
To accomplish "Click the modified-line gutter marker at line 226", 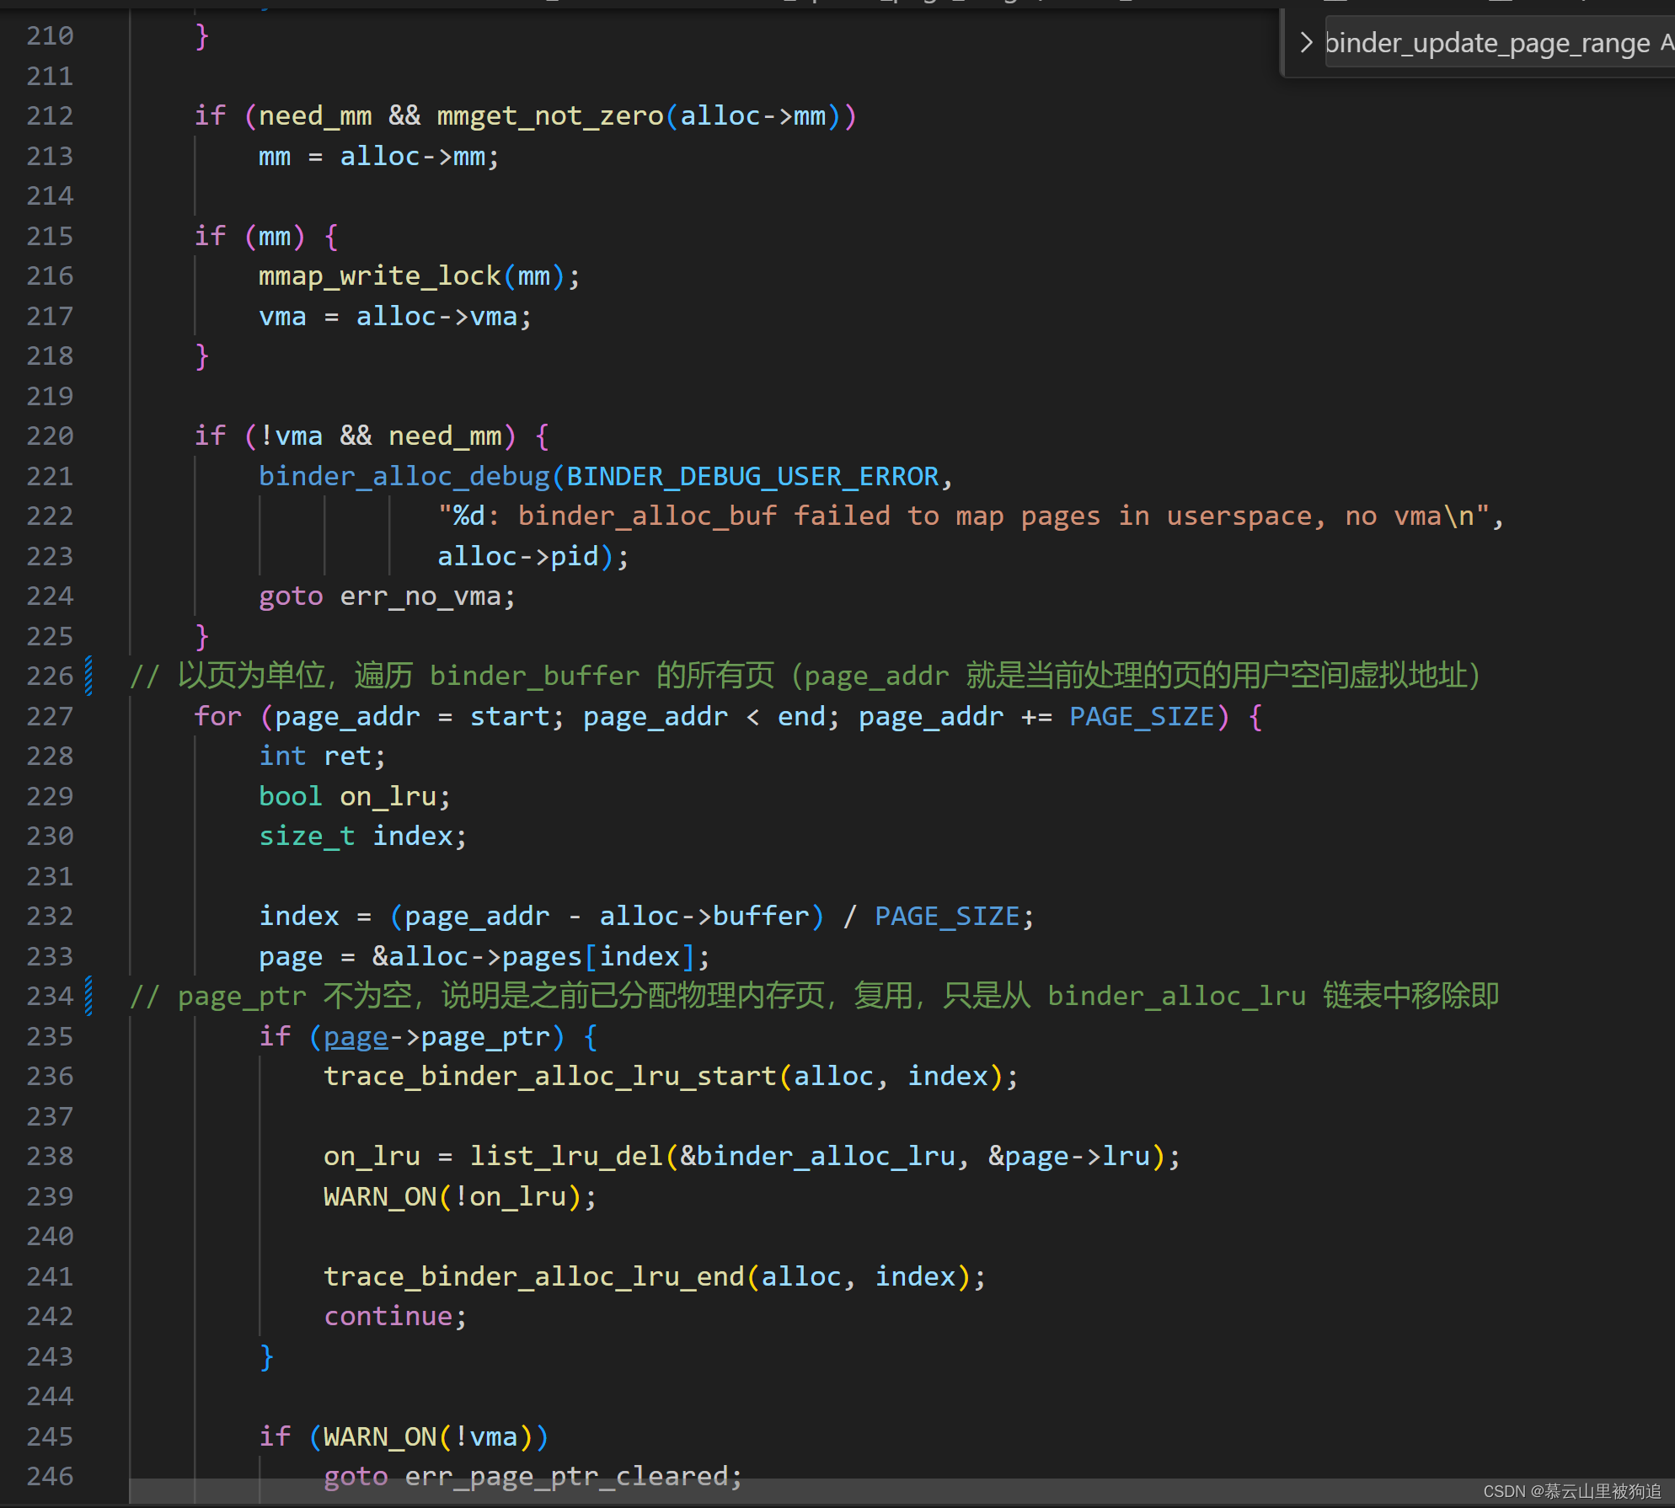I will [x=88, y=676].
